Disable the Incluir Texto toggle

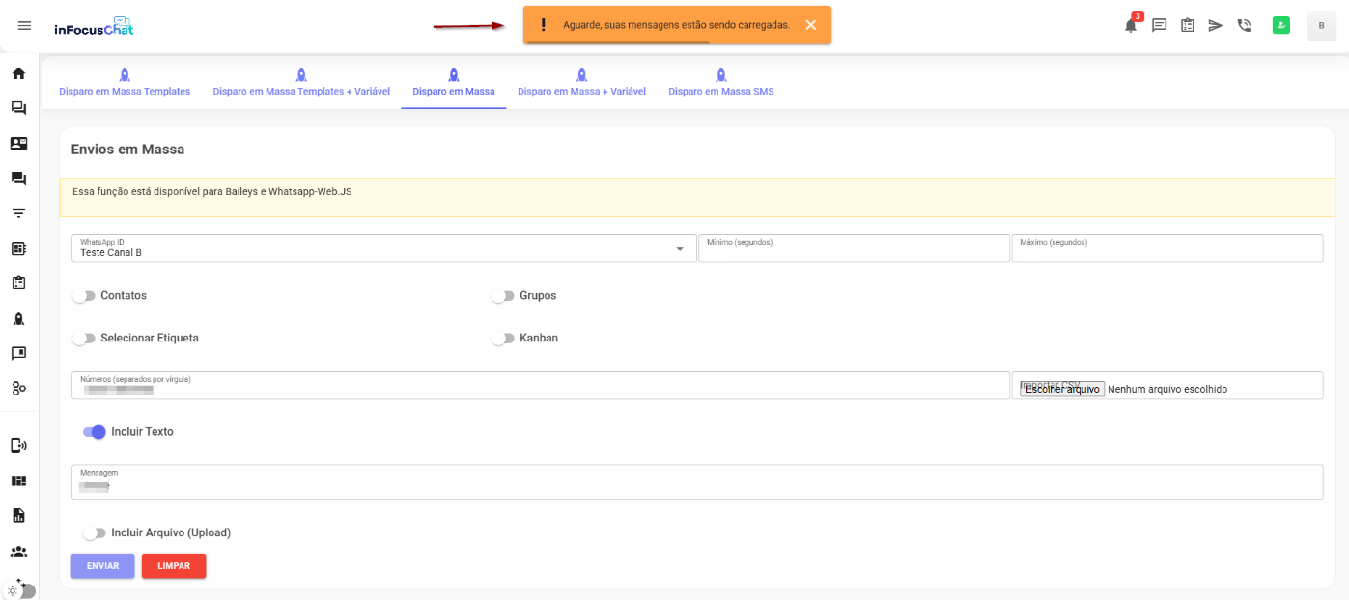click(x=94, y=432)
